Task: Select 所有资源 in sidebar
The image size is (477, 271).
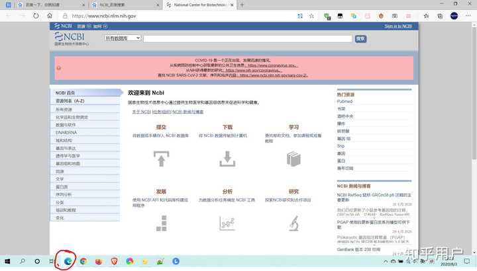Action: [85, 110]
